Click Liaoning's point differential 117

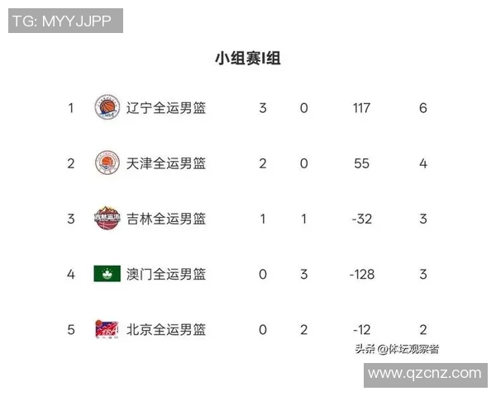click(361, 108)
